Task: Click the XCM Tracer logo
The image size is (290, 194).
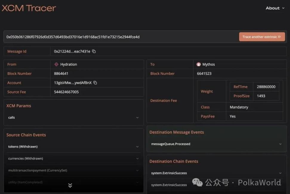Action: pos(29,8)
